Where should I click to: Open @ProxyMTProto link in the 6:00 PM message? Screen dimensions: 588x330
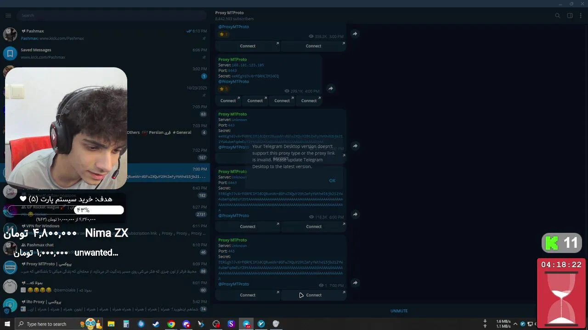tap(233, 215)
